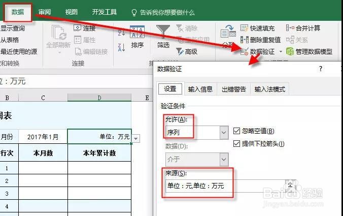
Task: Select the 设置 tab in dialog
Action: click(170, 89)
